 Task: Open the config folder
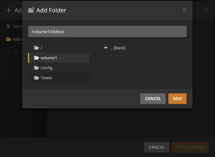click(x=46, y=68)
